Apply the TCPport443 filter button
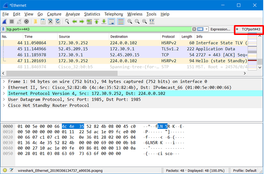 pyautogui.click(x=251, y=29)
